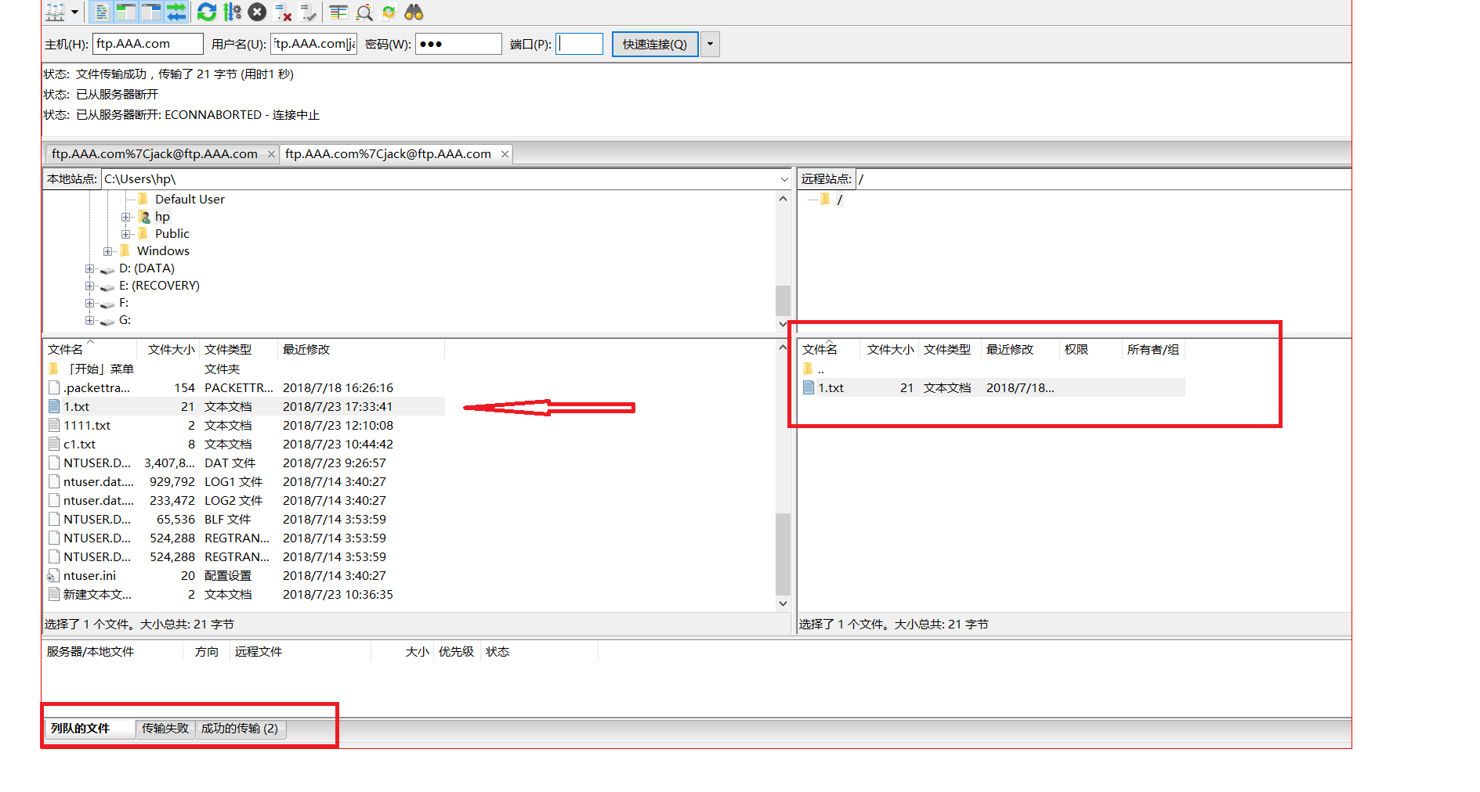Toggle transfer queue display

point(176,12)
